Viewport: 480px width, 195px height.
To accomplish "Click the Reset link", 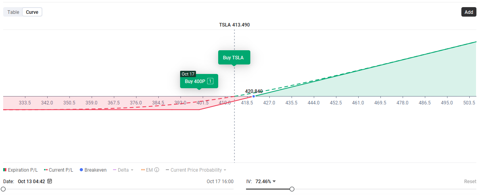I will [470, 182].
